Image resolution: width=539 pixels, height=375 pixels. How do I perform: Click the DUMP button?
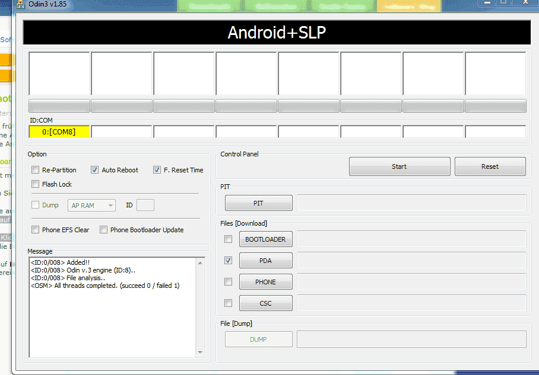(x=258, y=339)
